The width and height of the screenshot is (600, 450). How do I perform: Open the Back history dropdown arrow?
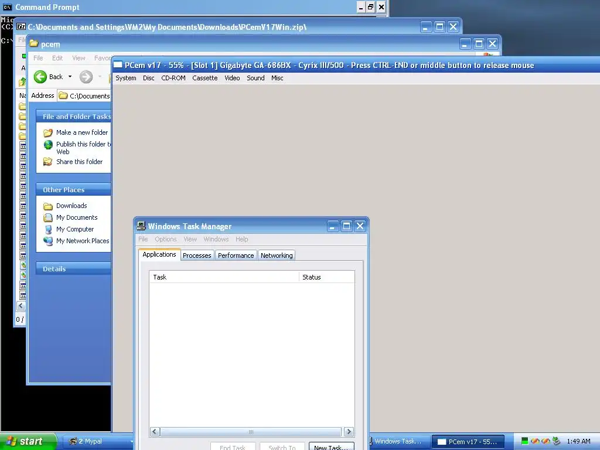pos(70,77)
